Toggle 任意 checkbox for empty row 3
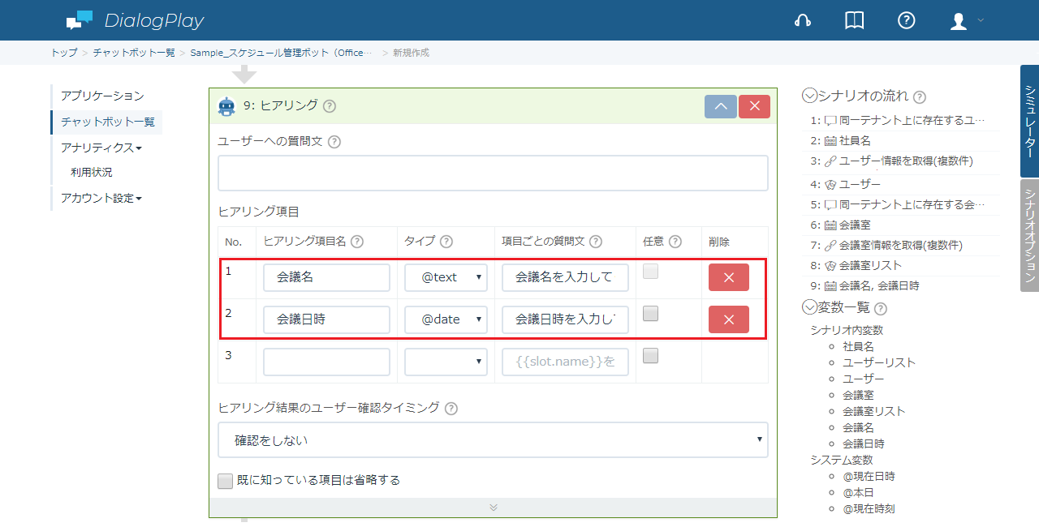The image size is (1039, 527). tap(650, 356)
